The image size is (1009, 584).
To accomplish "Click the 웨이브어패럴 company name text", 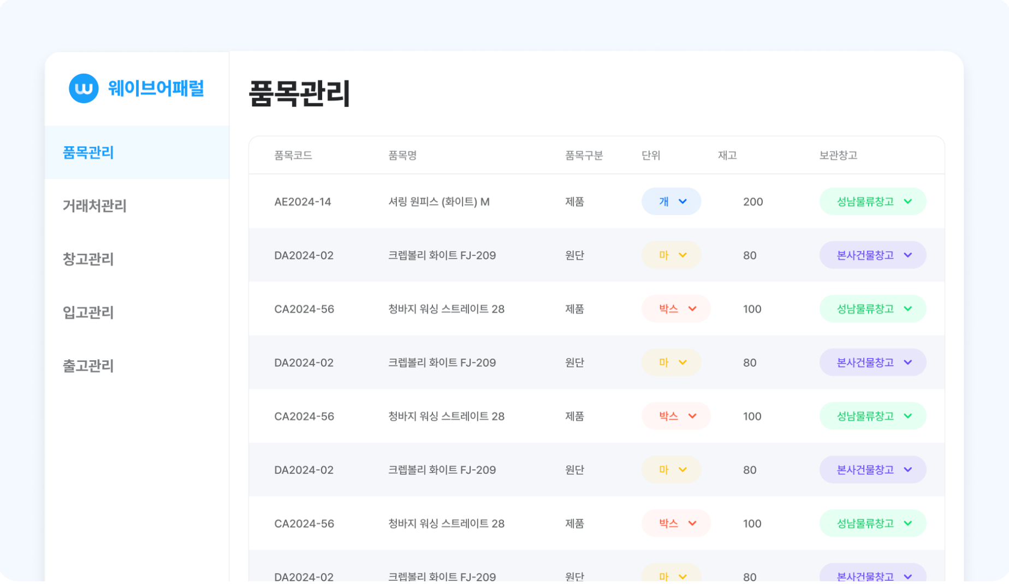I will [x=157, y=89].
